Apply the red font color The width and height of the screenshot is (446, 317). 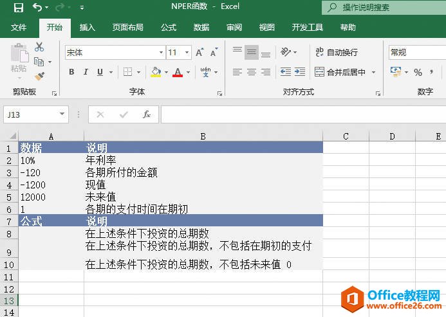click(178, 72)
